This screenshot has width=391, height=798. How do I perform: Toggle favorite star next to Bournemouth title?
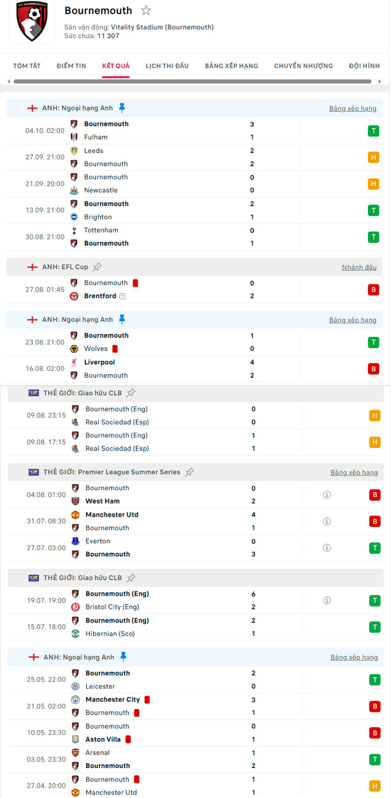click(146, 11)
